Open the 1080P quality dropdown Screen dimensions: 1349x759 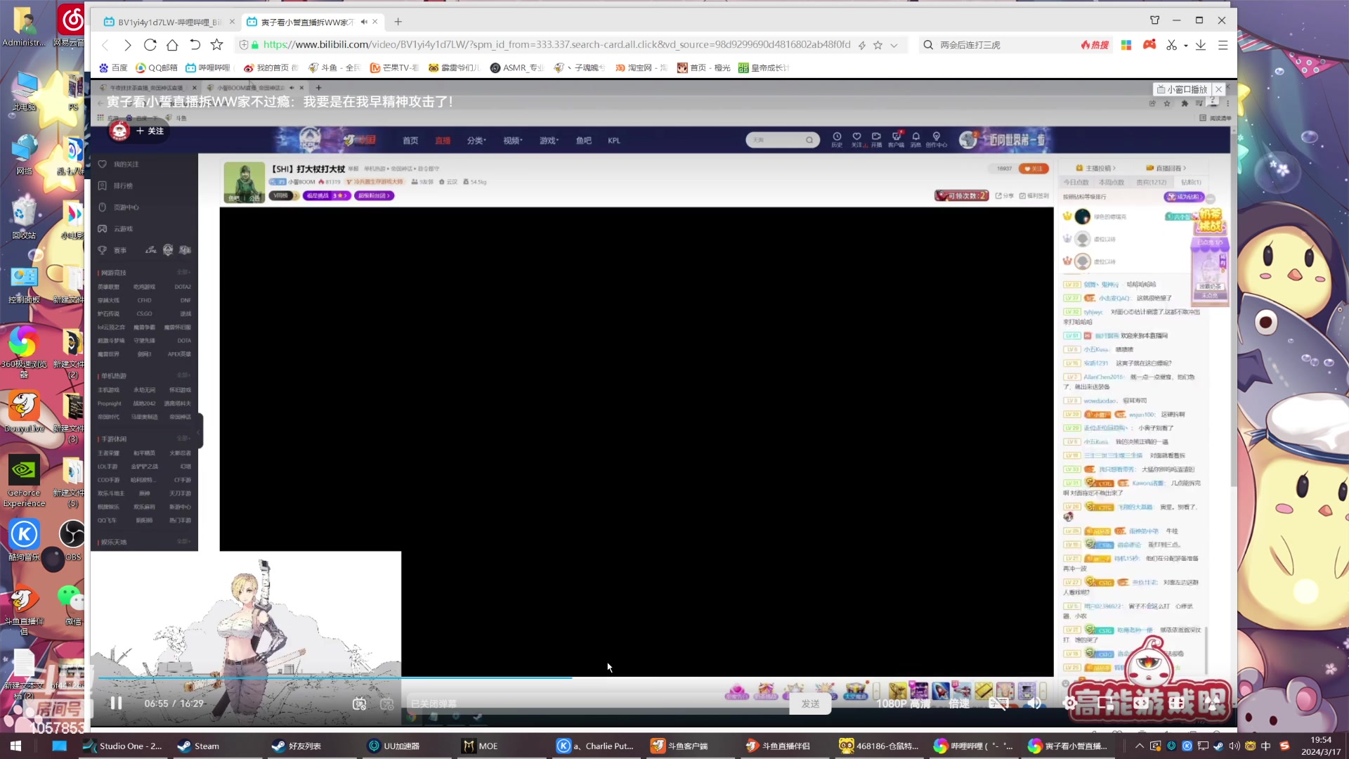coord(903,703)
